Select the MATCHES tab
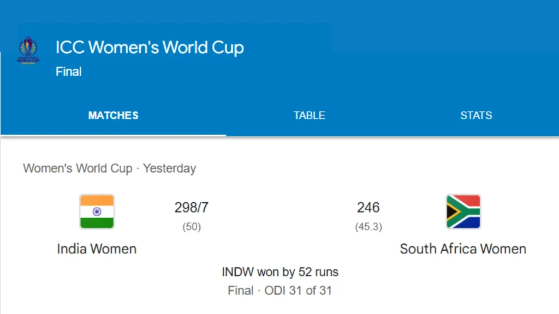Viewport: 559px width, 314px height. point(113,115)
